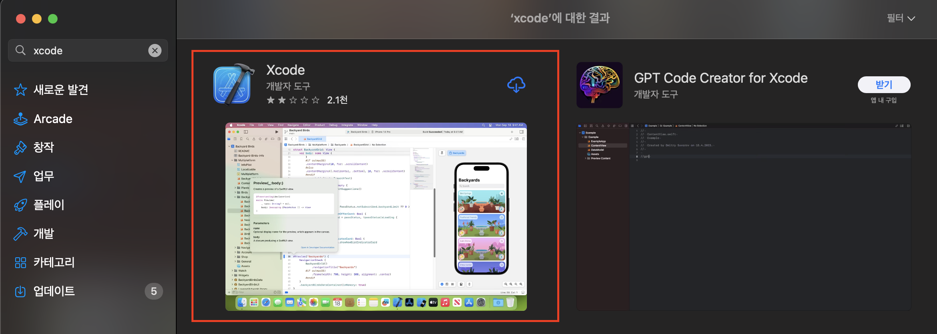Click the paper plane icon beside 업무
This screenshot has width=937, height=334.
pos(20,176)
